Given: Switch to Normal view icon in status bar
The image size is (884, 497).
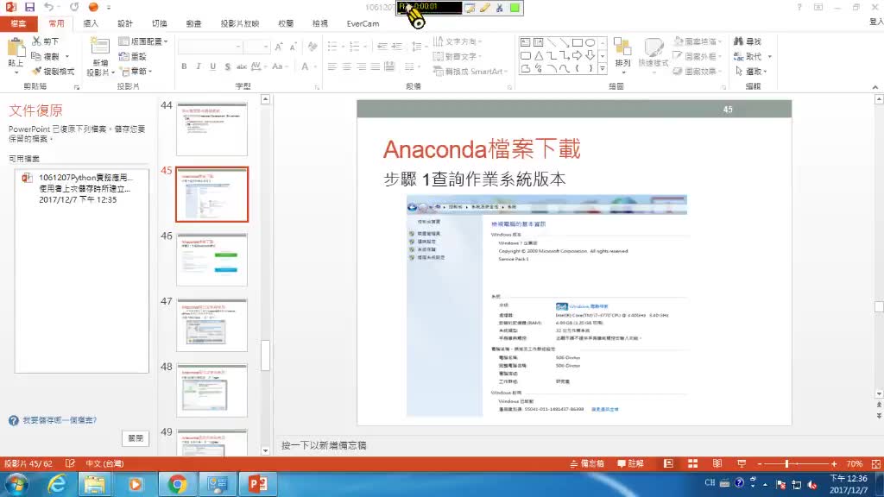Looking at the screenshot, I should pyautogui.click(x=668, y=463).
